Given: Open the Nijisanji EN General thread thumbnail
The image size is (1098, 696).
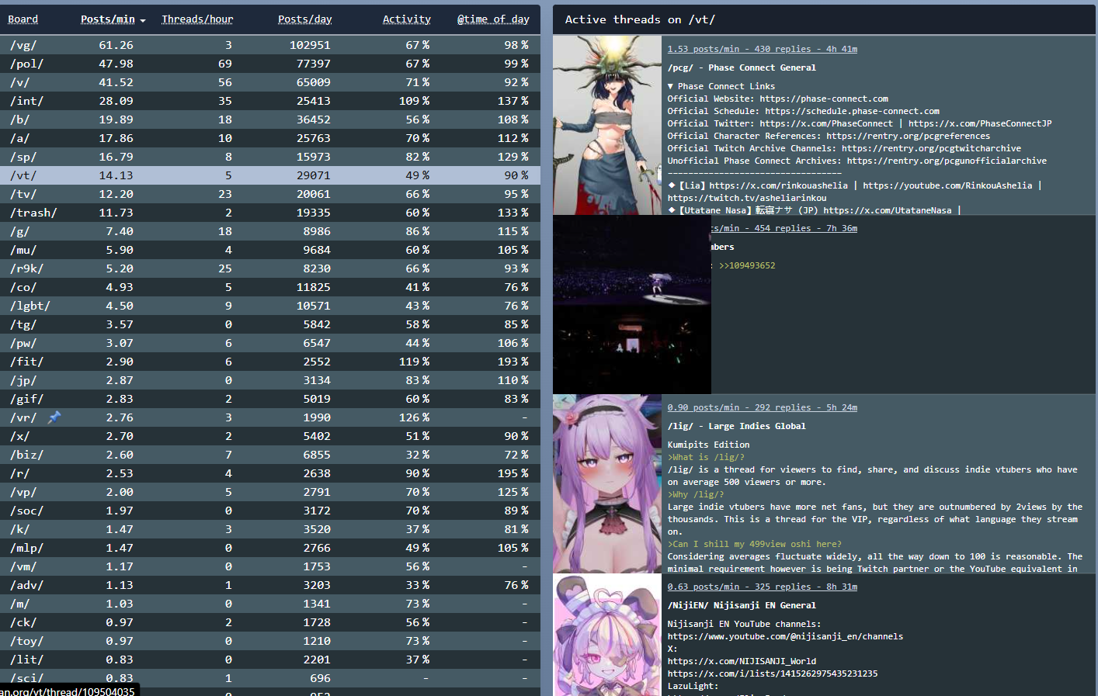Looking at the screenshot, I should coord(607,635).
